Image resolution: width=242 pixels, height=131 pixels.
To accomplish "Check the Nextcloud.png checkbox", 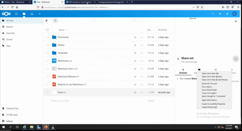I will coord(47,61).
